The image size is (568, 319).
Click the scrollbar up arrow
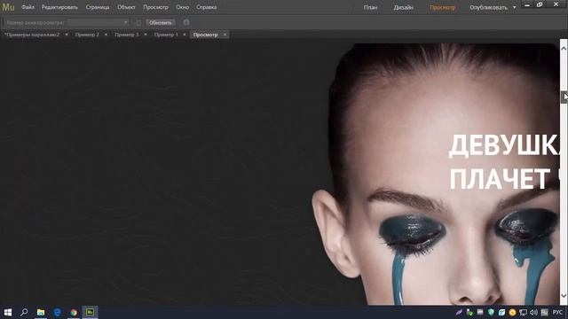(x=564, y=48)
